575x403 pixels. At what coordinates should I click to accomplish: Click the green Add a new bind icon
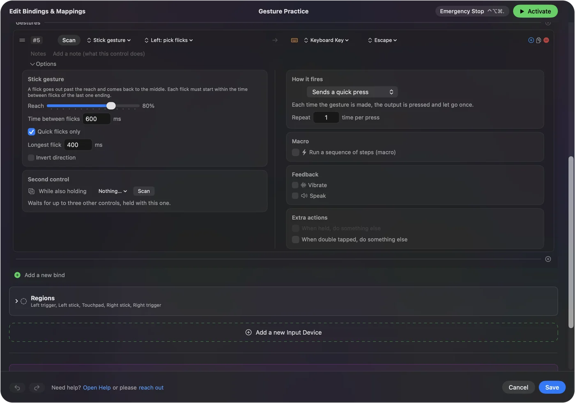17,275
